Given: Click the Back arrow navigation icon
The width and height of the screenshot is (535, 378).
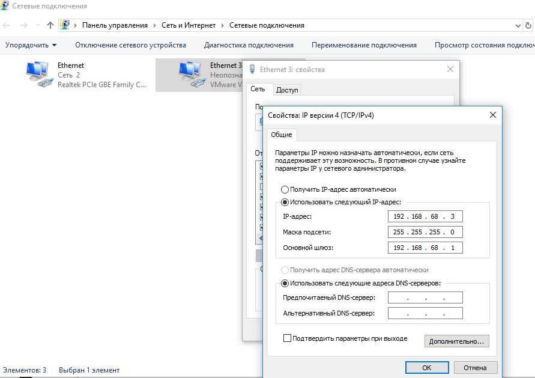Looking at the screenshot, I should click(x=7, y=25).
